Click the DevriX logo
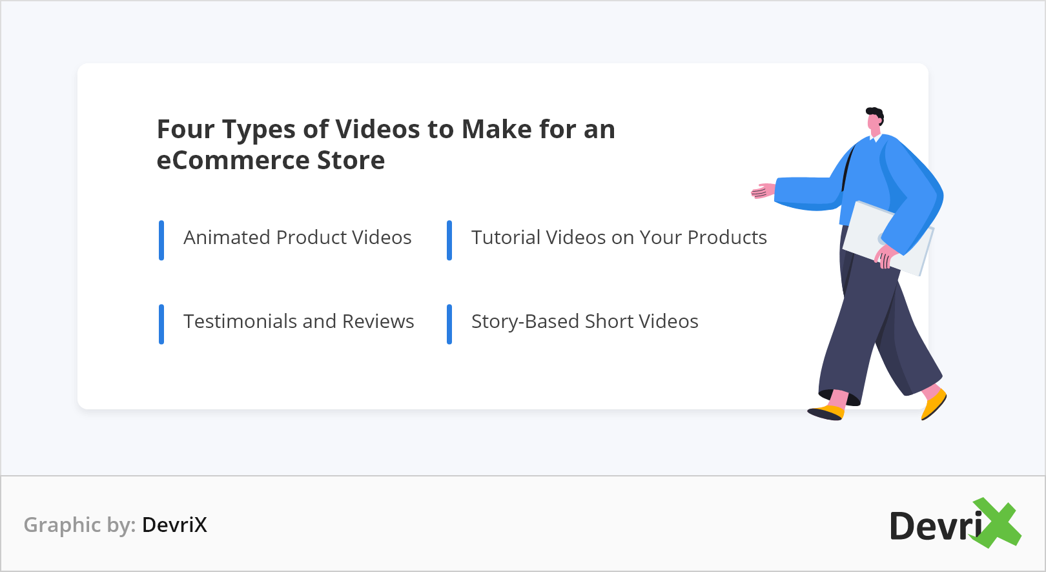The width and height of the screenshot is (1046, 572). [956, 524]
